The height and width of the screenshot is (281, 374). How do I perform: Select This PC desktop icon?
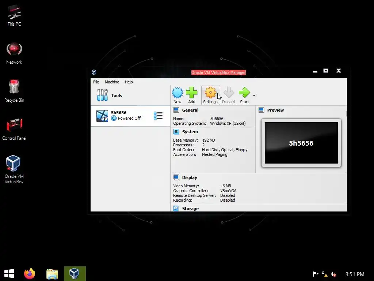point(14,15)
